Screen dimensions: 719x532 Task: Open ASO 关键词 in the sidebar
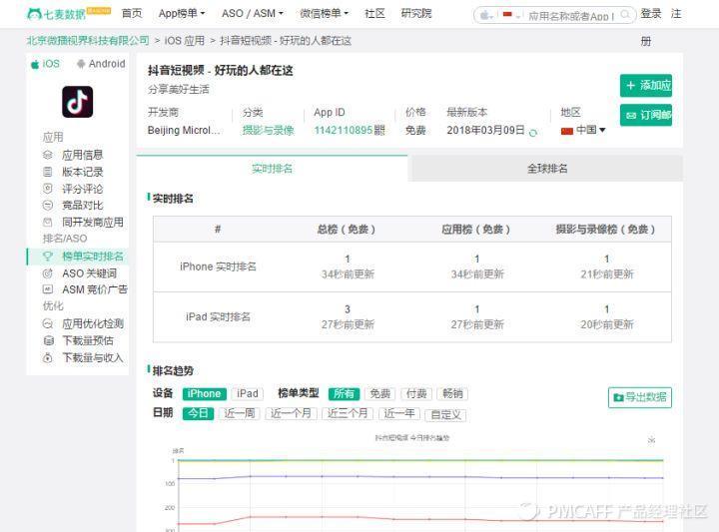(x=90, y=273)
